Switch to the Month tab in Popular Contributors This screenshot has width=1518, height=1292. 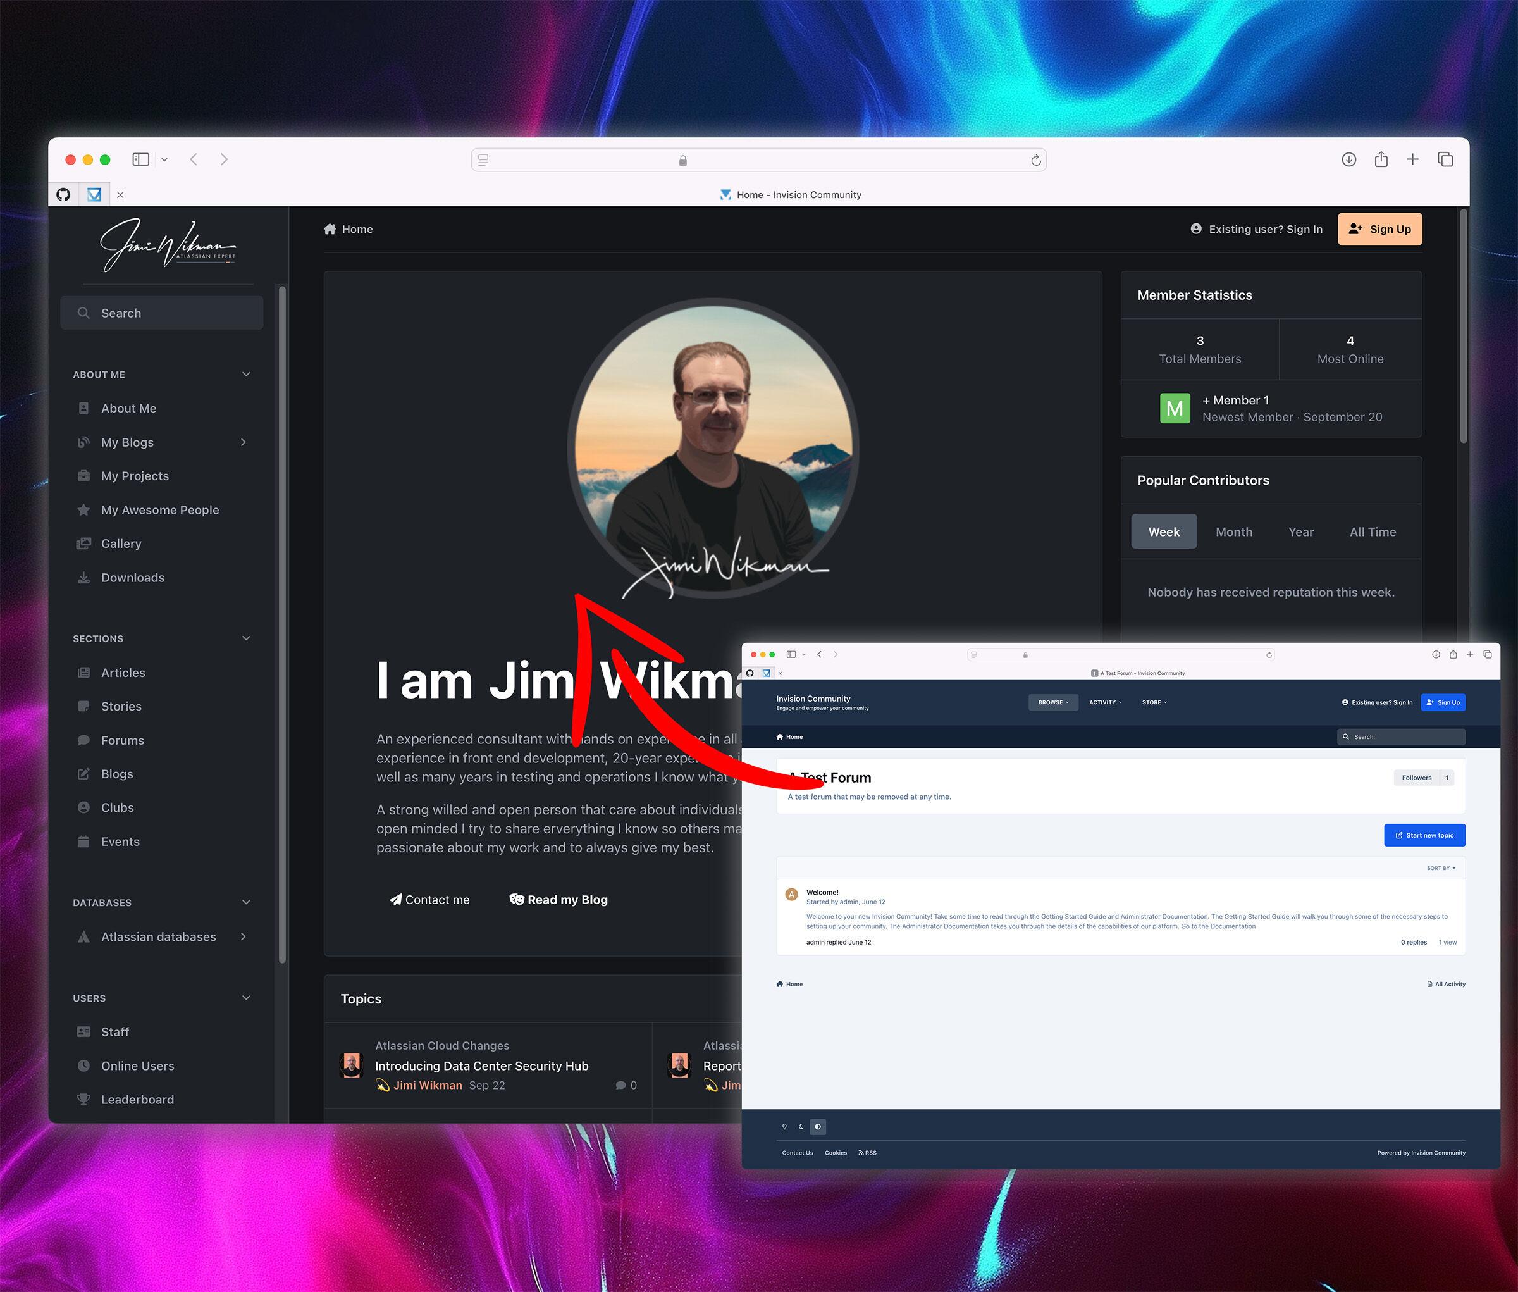tap(1234, 531)
